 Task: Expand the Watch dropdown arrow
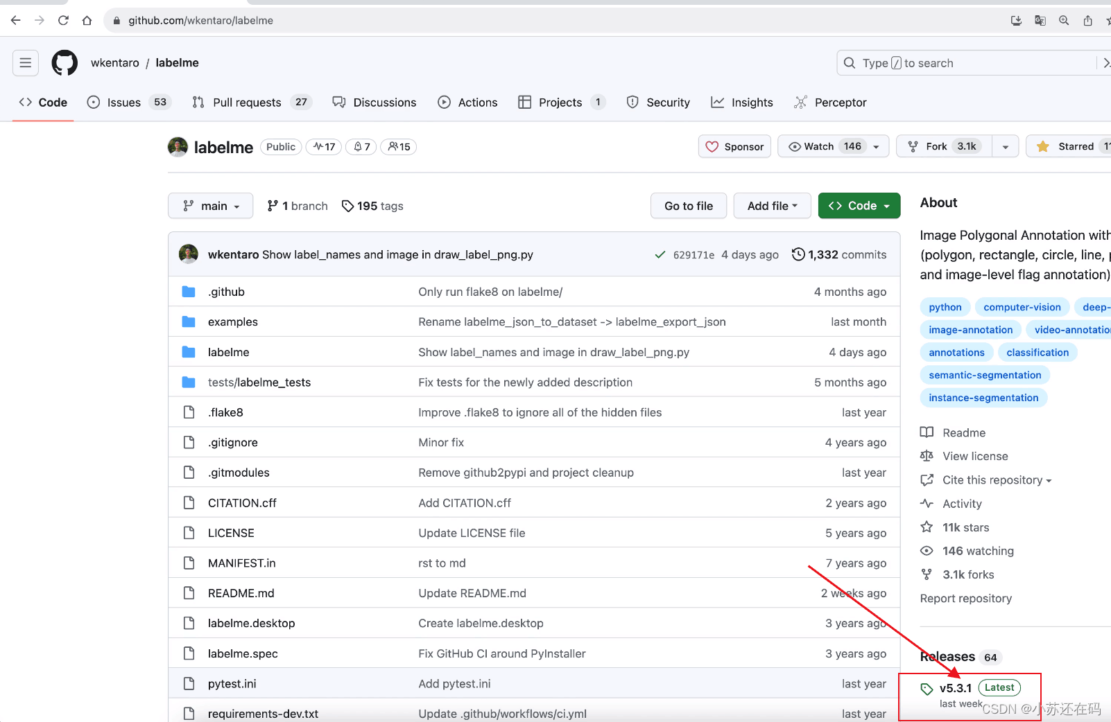pyautogui.click(x=877, y=146)
